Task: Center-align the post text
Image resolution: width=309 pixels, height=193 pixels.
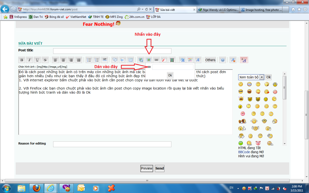Action: 63,60
